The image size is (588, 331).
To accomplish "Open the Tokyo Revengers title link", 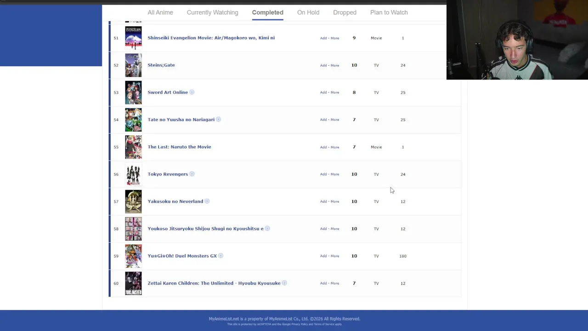I will click(168, 174).
